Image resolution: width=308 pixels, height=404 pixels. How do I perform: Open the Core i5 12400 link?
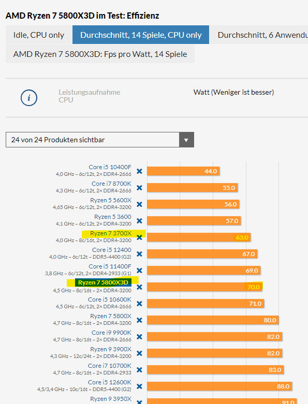tap(112, 250)
